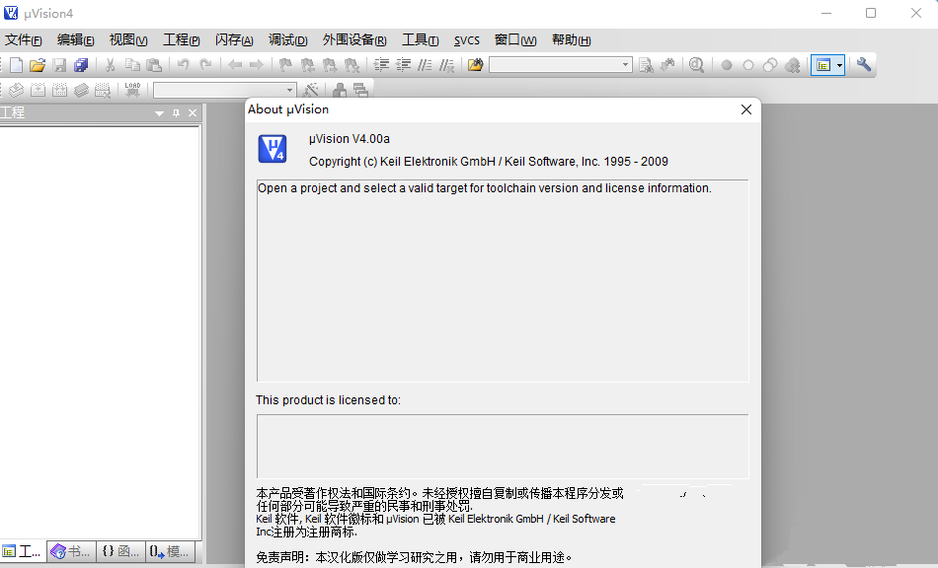This screenshot has width=938, height=568.
Task: Batch build stacked layers icon
Action: [x=81, y=90]
